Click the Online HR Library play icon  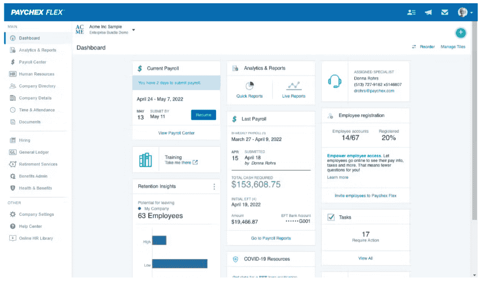[12, 238]
